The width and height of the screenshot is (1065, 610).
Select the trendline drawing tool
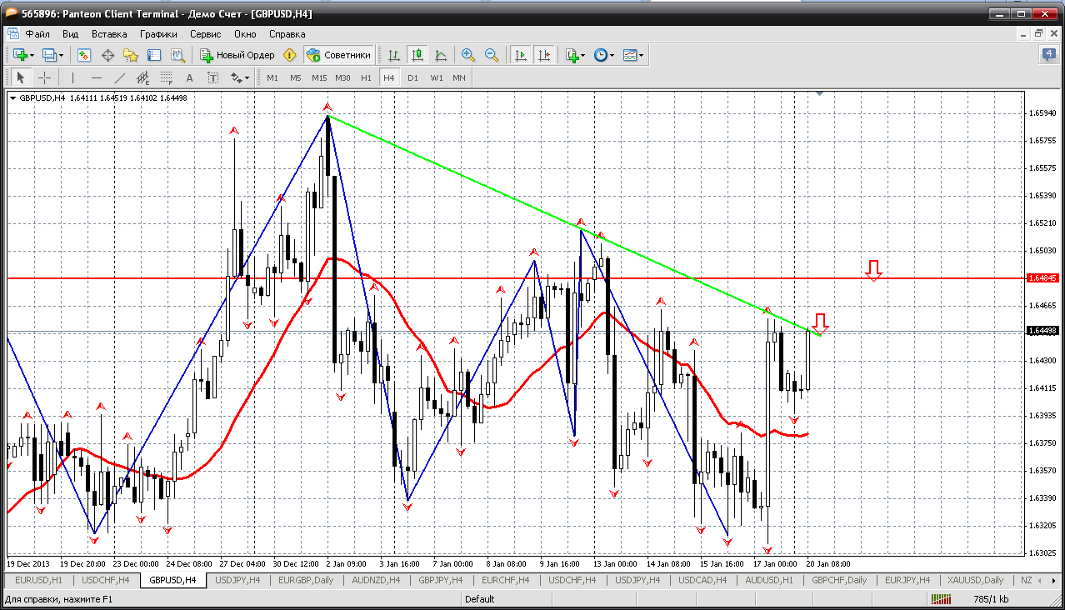coord(119,77)
